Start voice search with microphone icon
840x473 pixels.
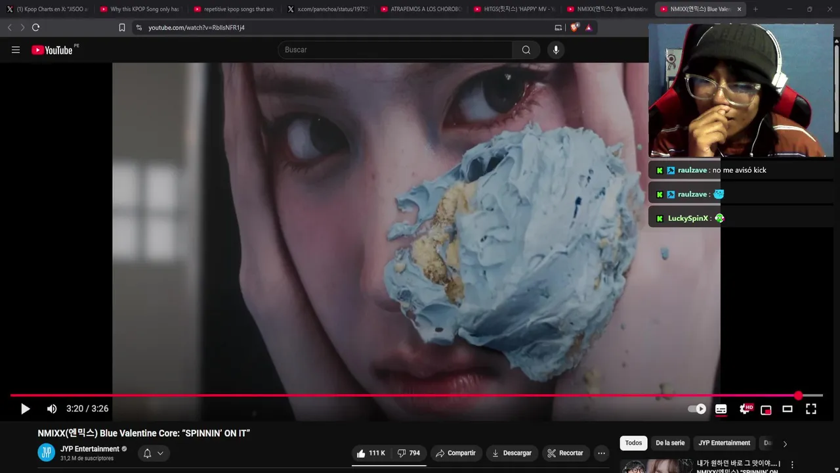(x=556, y=50)
